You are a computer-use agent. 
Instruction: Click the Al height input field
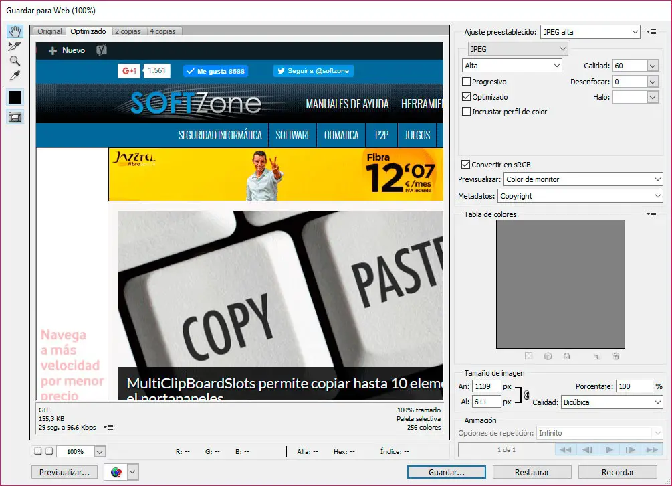(x=486, y=402)
